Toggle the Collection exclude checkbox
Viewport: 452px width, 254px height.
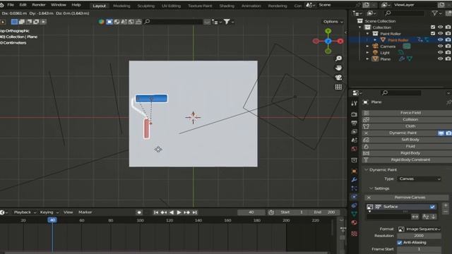coord(433,28)
